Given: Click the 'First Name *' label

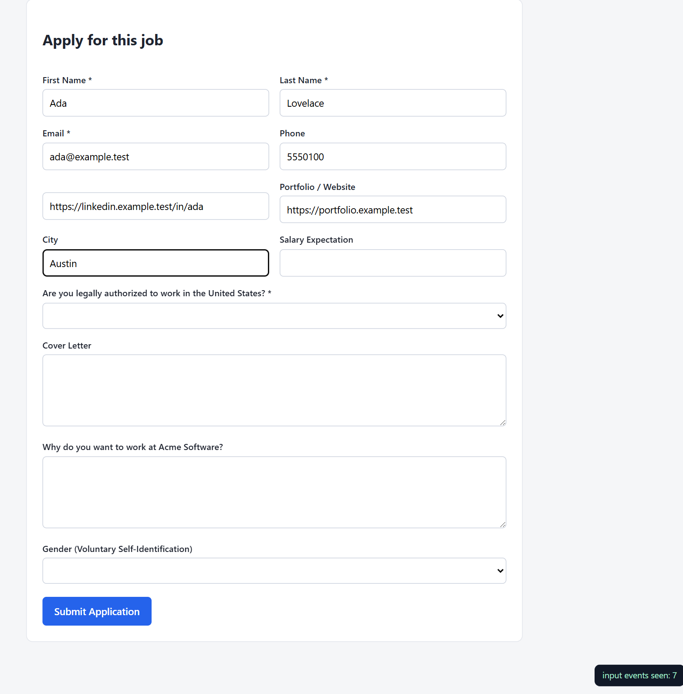Looking at the screenshot, I should click(x=67, y=80).
